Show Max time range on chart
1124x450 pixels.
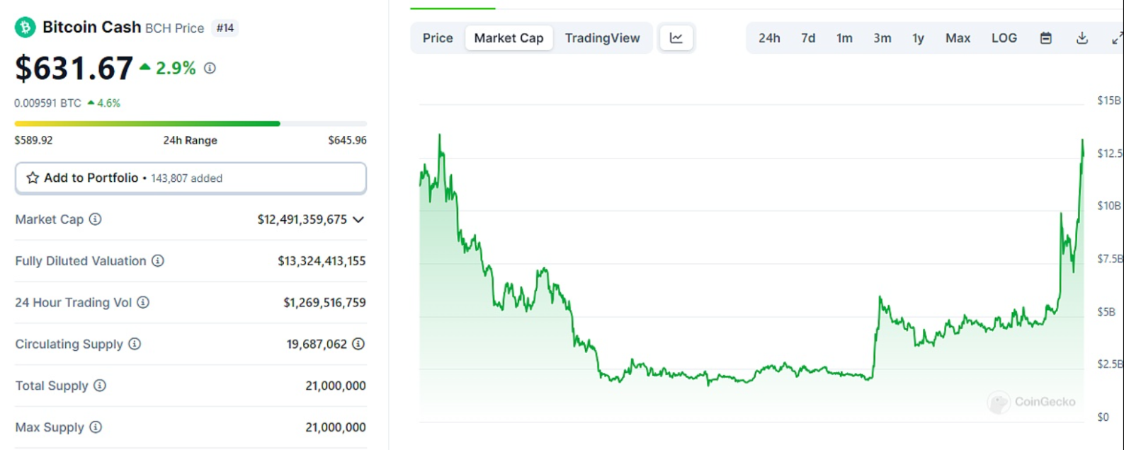958,38
